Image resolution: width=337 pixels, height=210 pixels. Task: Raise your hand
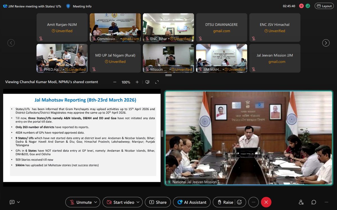pyautogui.click(x=225, y=202)
